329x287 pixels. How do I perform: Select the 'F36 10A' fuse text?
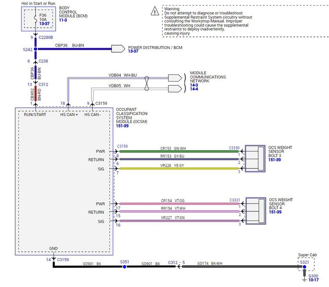click(x=43, y=17)
